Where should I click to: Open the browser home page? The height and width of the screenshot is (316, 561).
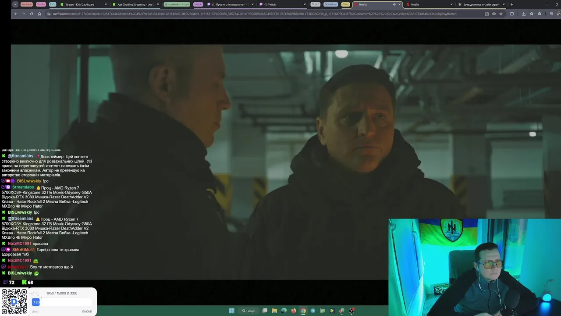(x=39, y=14)
